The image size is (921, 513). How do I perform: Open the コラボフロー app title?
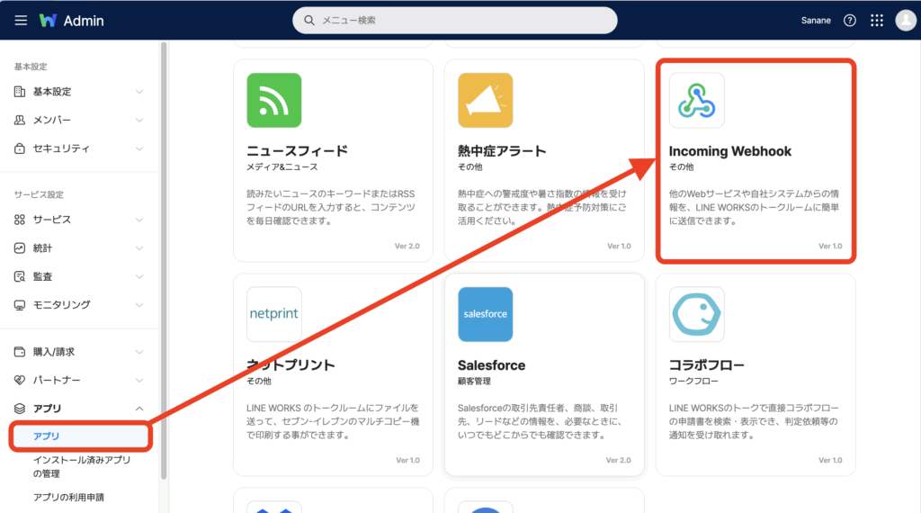(707, 364)
